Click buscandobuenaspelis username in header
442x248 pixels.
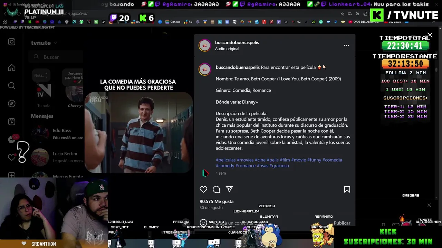tap(237, 42)
